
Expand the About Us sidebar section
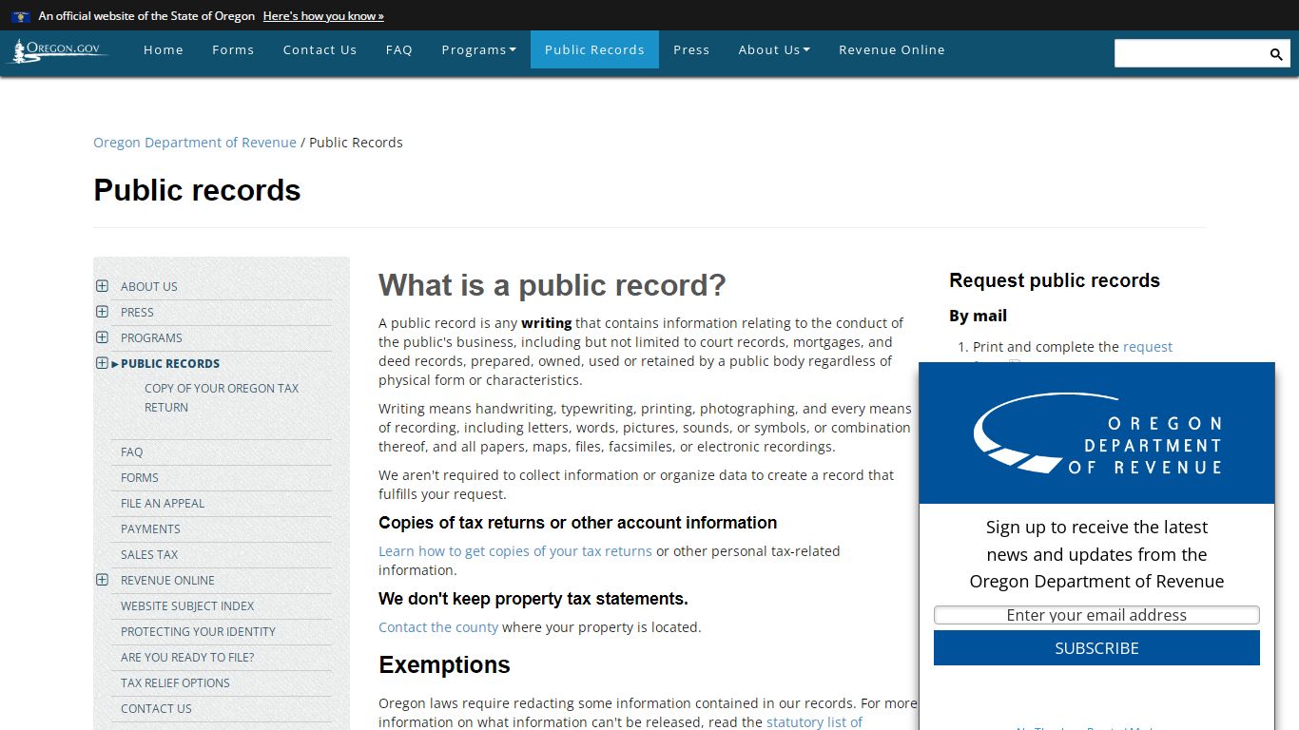[x=102, y=286]
